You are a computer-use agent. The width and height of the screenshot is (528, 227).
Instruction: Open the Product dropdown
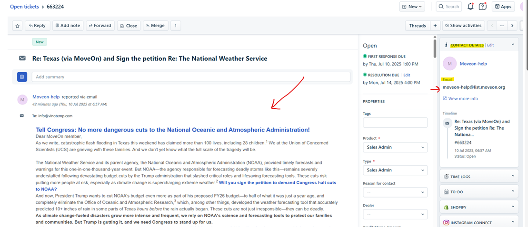click(395, 147)
